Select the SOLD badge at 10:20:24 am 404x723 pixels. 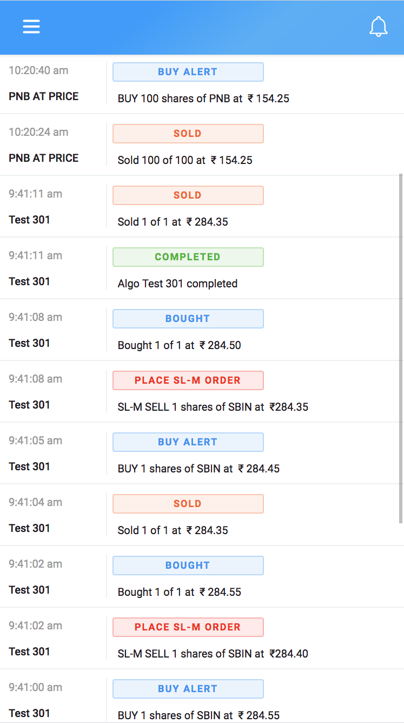188,134
